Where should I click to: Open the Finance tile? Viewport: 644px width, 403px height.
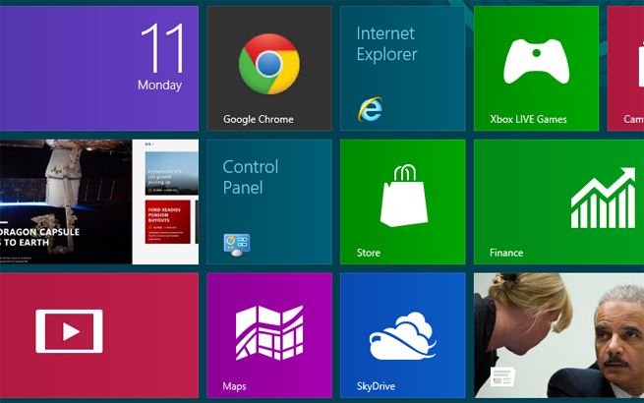tap(559, 201)
